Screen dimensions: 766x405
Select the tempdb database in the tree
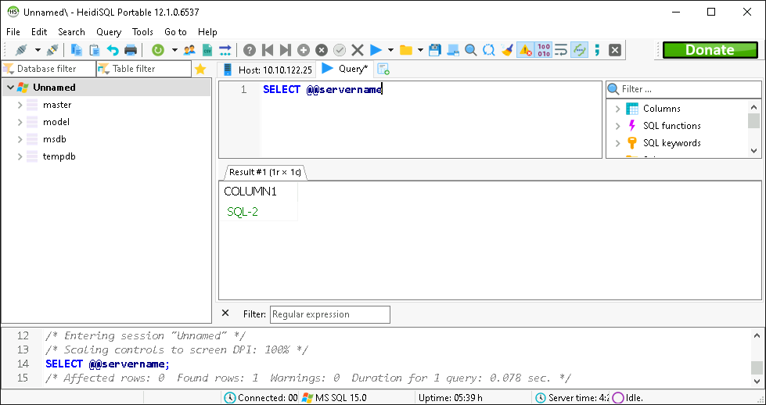pyautogui.click(x=59, y=156)
